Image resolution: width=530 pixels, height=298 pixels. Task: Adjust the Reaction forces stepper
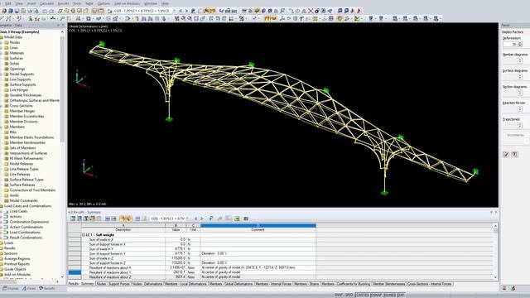click(x=520, y=108)
